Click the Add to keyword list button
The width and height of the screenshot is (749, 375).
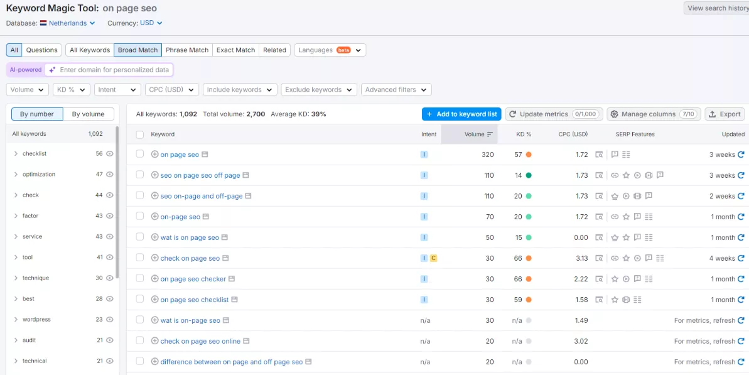coord(461,114)
